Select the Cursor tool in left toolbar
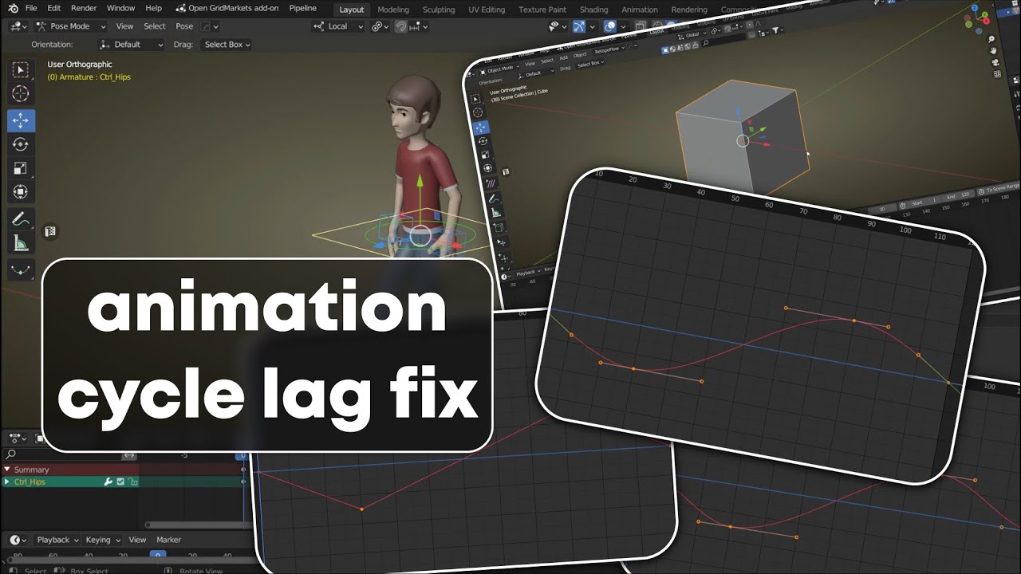This screenshot has height=574, width=1021. (x=21, y=95)
